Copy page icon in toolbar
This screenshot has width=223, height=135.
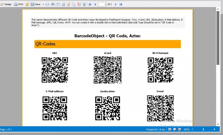click(74, 4)
